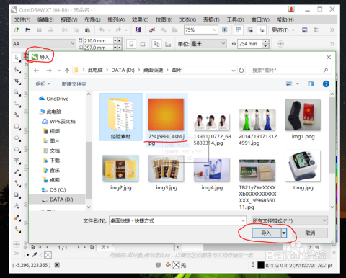Open the 文本 menu
Screen dimensions: 346x278
(187, 19)
